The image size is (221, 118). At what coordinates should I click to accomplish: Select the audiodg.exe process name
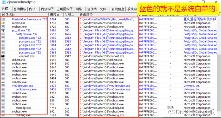(x=23, y=108)
